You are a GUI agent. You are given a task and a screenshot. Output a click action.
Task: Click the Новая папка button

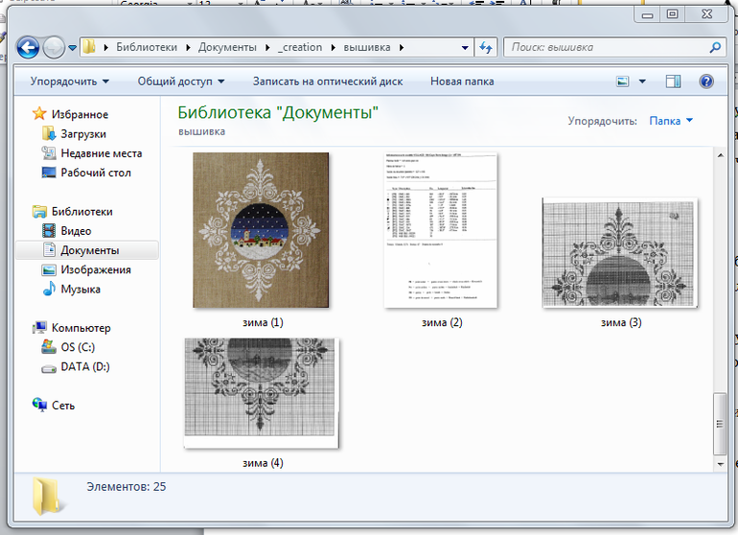[462, 81]
